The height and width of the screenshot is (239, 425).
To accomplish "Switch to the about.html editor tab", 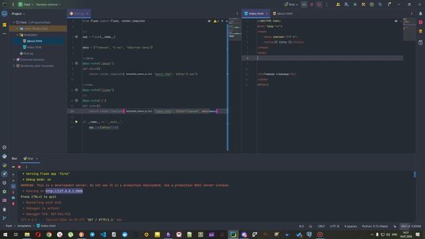I will (283, 13).
